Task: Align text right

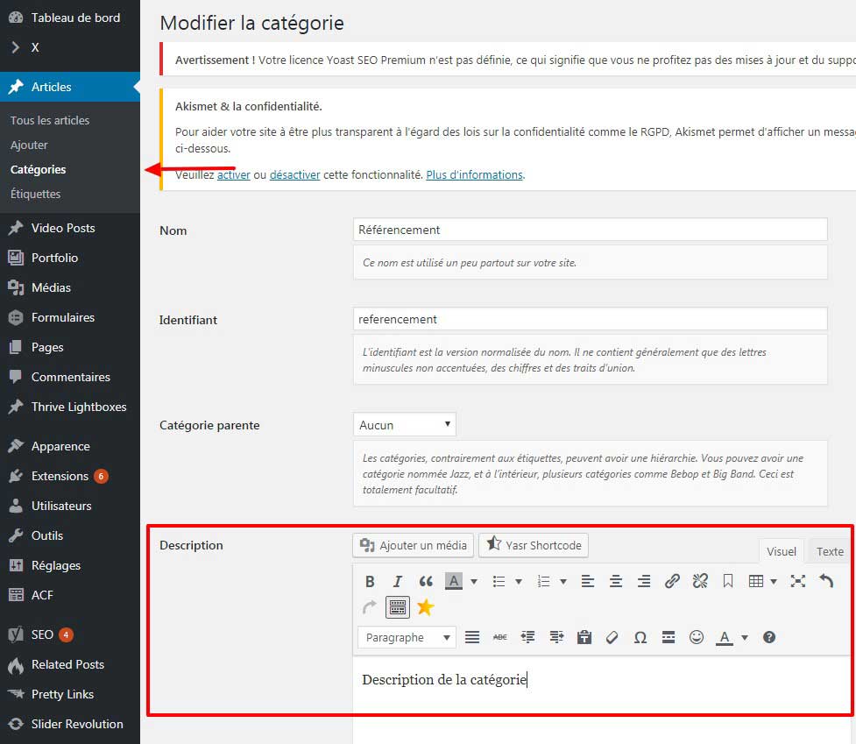Action: (x=644, y=581)
